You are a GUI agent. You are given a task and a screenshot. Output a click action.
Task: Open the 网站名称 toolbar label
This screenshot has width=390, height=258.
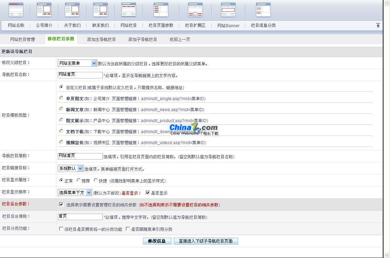16,25
